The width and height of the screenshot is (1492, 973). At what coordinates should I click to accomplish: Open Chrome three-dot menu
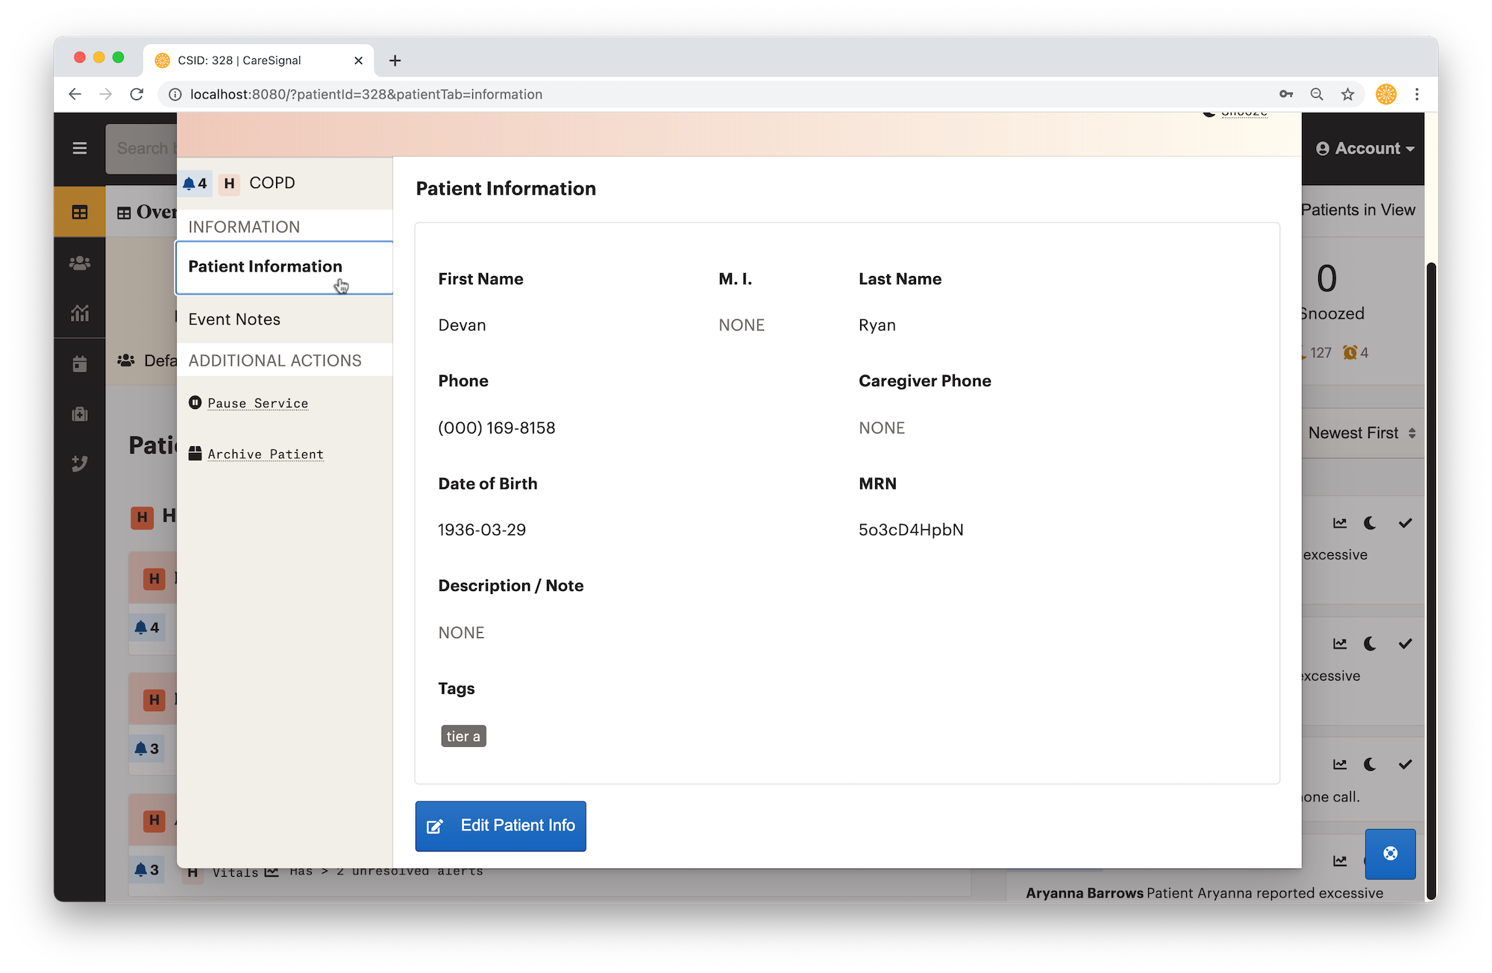[1417, 94]
